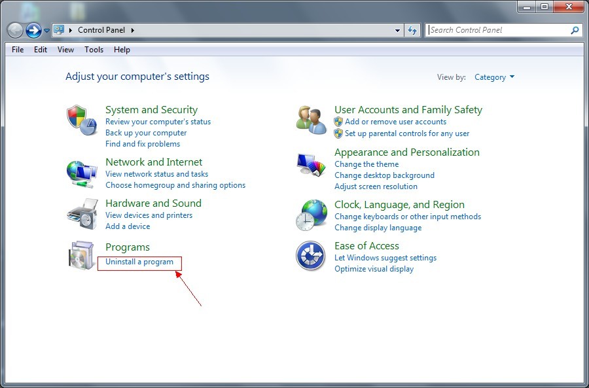Open the Programs disc box icon
This screenshot has width=589, height=388.
click(82, 255)
